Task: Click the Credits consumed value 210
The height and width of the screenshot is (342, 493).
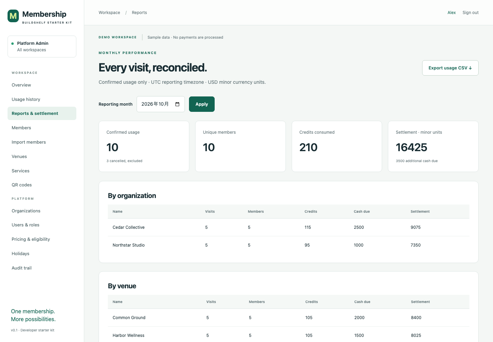Action: (308, 147)
